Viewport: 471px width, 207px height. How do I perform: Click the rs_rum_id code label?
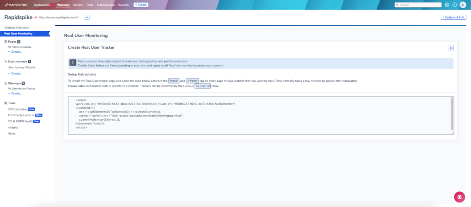[x=202, y=86]
